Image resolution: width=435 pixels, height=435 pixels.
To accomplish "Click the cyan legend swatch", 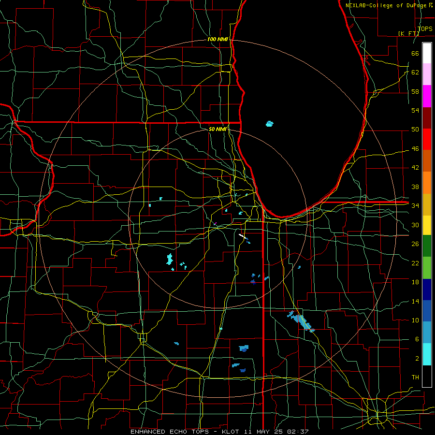I will click(427, 354).
